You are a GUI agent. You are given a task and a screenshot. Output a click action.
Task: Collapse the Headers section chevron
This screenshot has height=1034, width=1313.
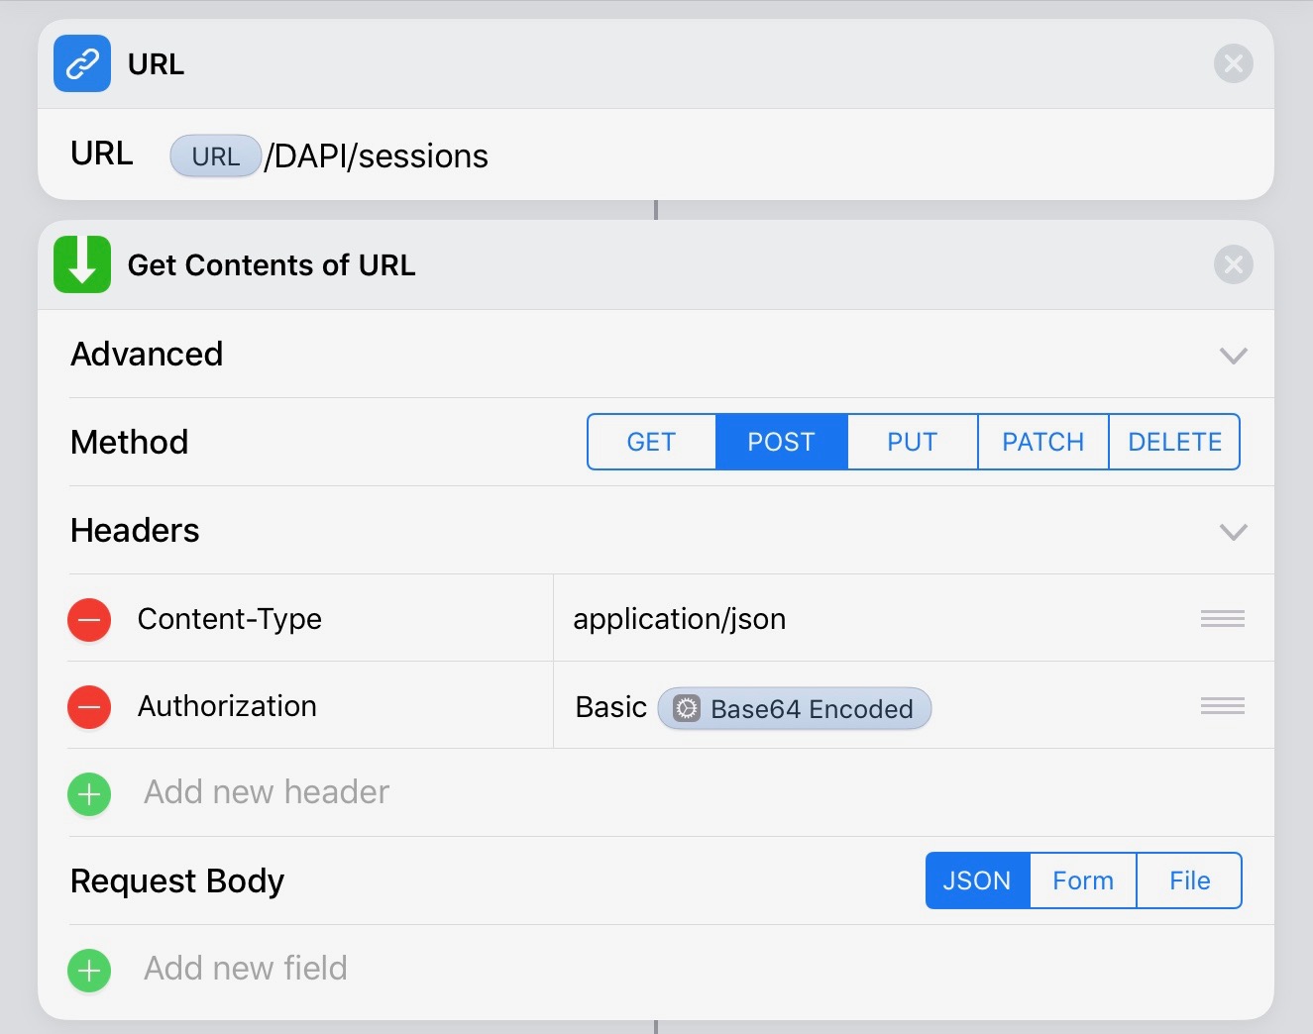tap(1233, 532)
